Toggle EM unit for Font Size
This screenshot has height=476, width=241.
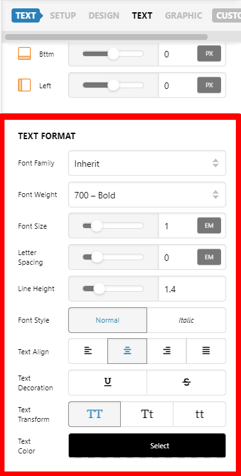(x=210, y=225)
